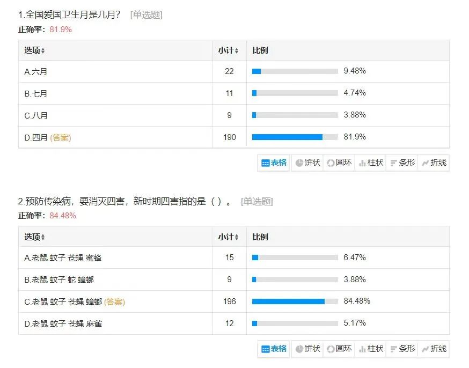Click the 81.9% bar for D.四月

point(295,137)
